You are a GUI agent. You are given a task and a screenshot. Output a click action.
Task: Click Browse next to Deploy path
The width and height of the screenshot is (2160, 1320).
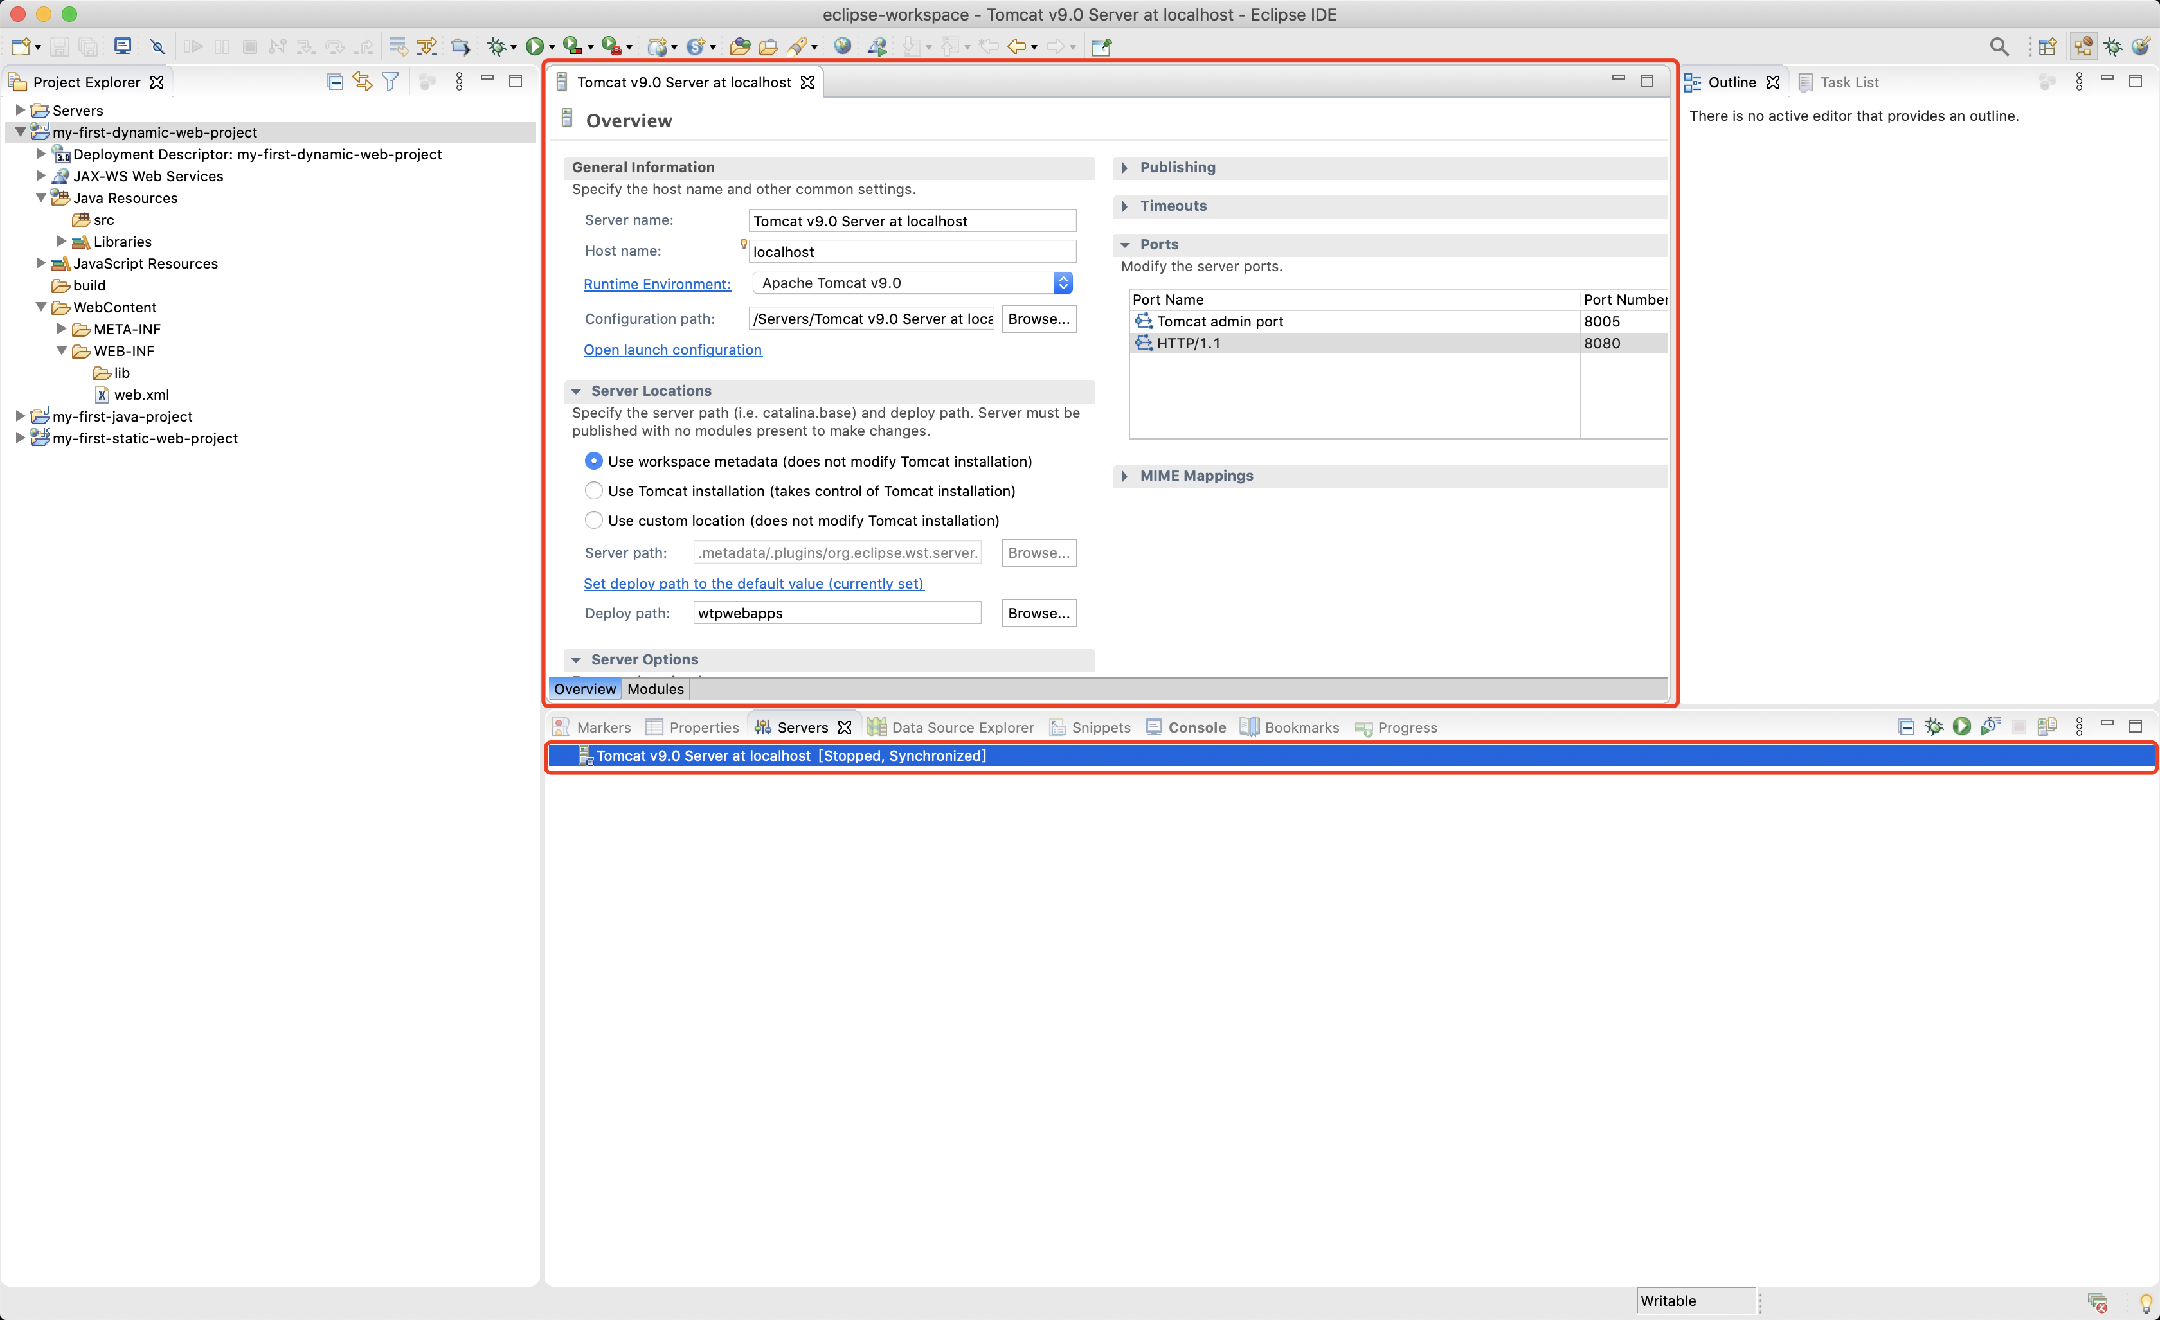(x=1039, y=614)
